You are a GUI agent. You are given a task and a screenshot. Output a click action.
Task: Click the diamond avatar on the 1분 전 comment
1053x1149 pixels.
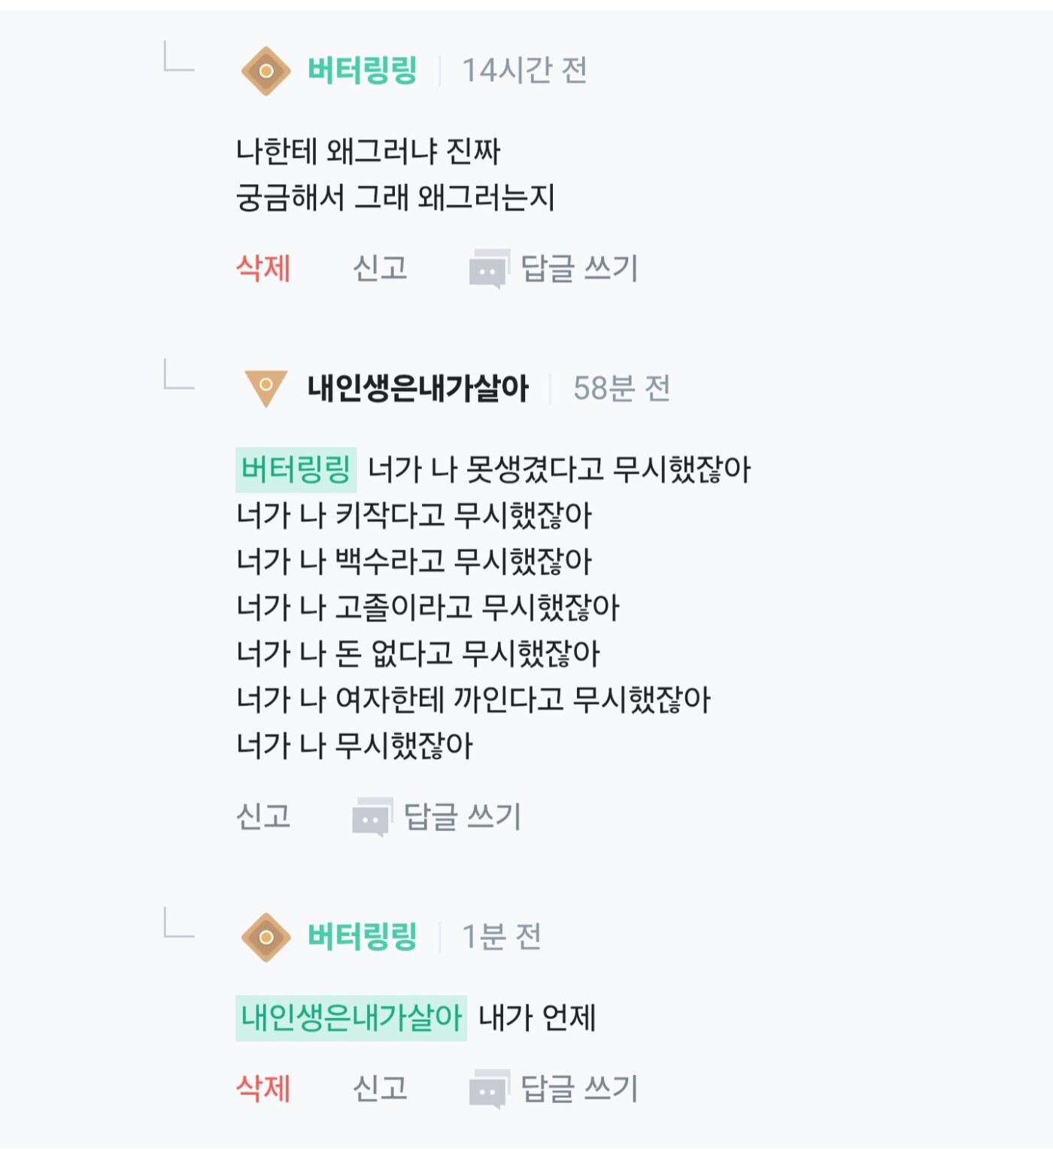266,937
